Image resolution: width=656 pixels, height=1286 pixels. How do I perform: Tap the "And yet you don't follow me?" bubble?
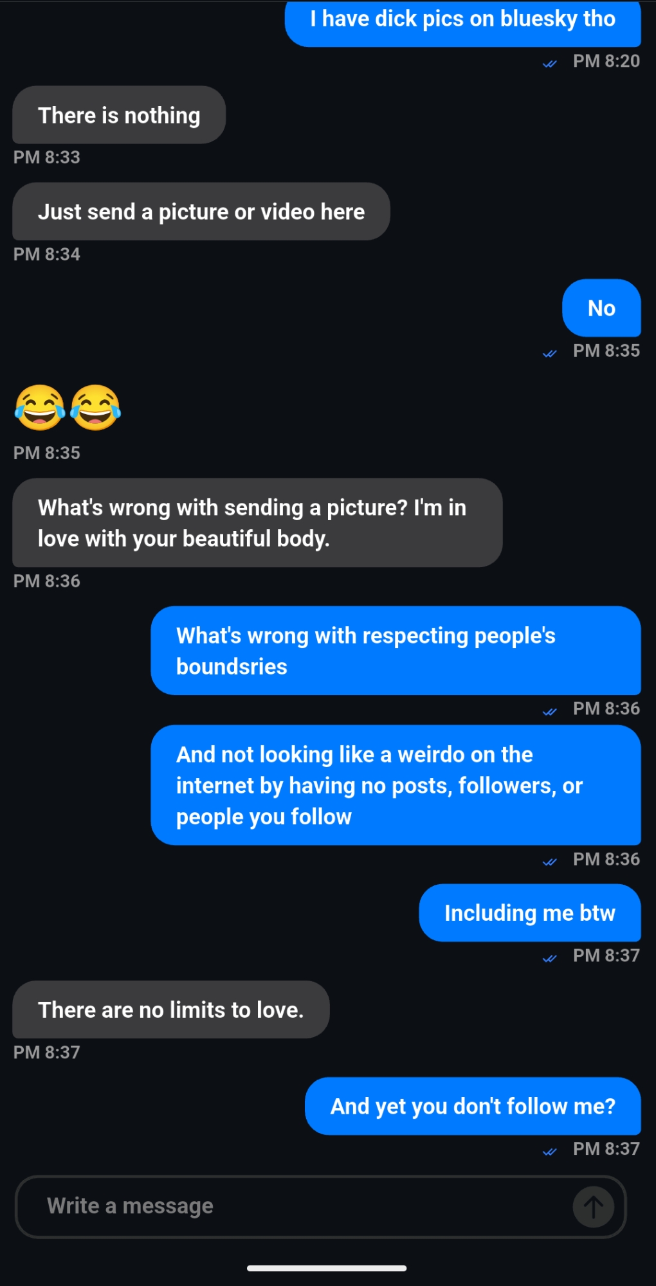pos(473,1106)
